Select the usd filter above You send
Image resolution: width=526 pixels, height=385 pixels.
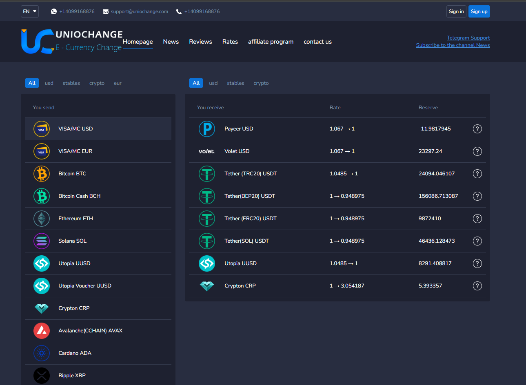(x=49, y=83)
